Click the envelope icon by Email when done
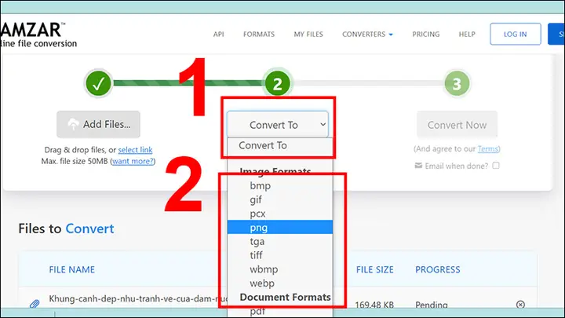The width and height of the screenshot is (565, 318). coord(418,166)
